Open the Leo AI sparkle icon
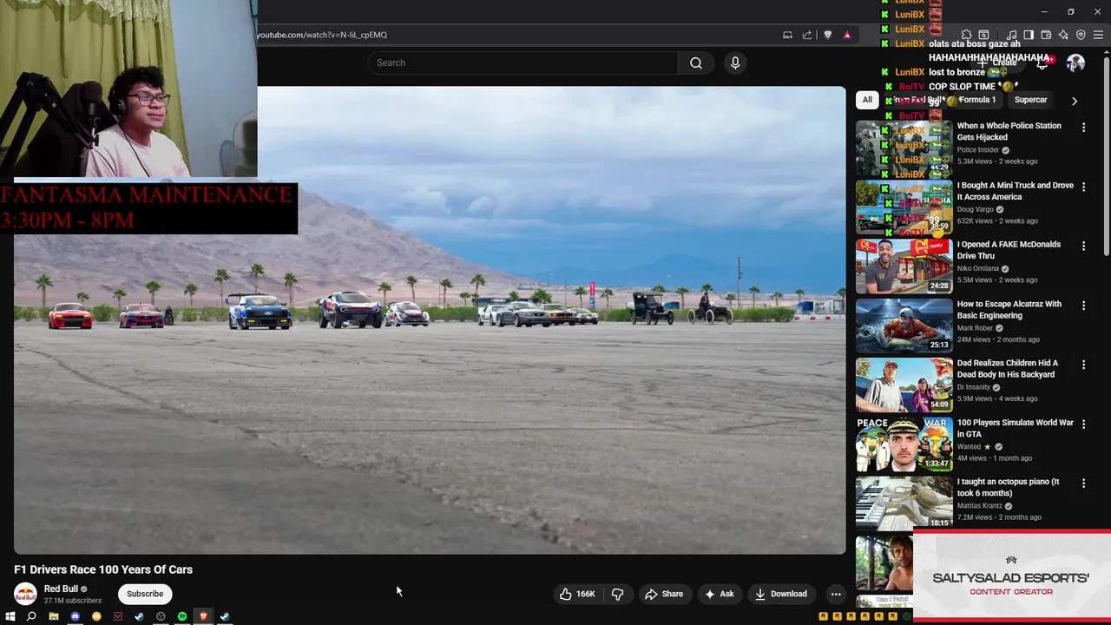This screenshot has width=1111, height=625. (1063, 35)
